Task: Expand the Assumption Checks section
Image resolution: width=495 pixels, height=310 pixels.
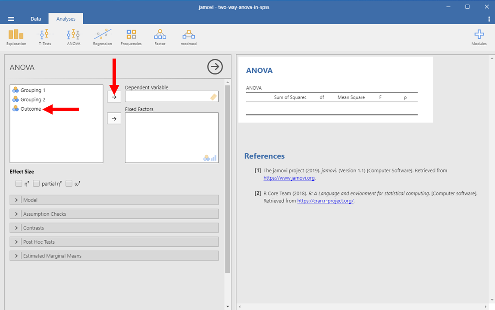Action: 114,214
